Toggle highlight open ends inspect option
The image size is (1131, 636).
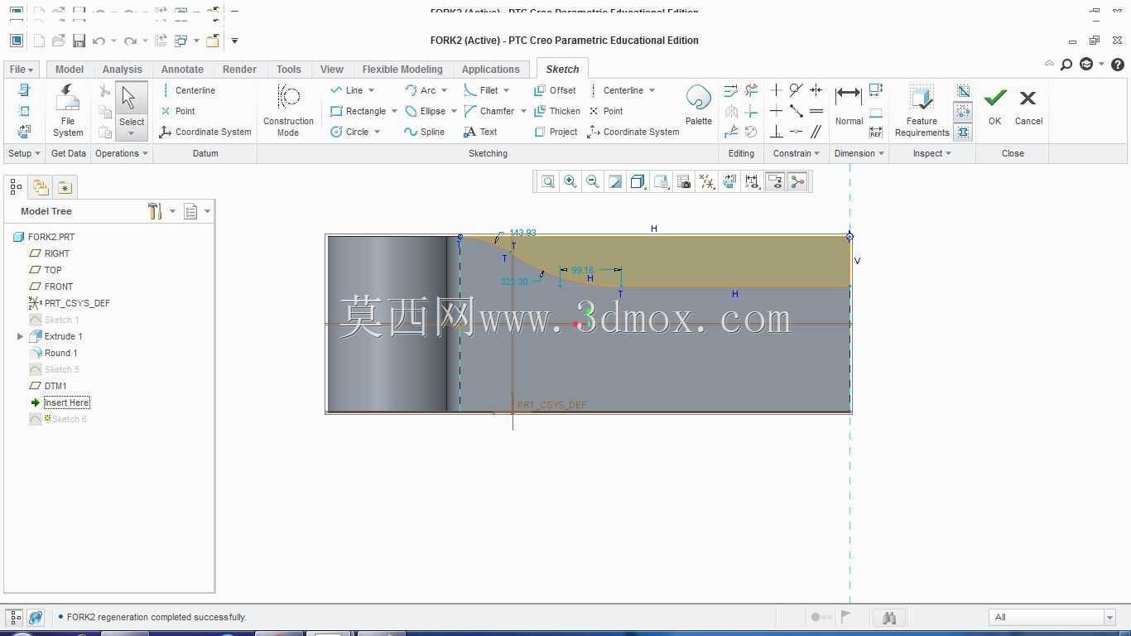(963, 111)
